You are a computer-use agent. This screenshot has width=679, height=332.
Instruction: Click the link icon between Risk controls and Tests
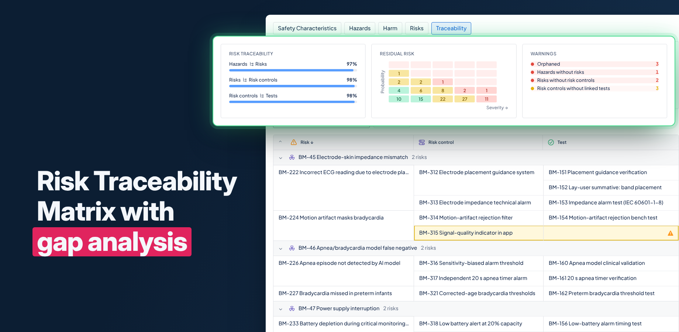tap(262, 96)
